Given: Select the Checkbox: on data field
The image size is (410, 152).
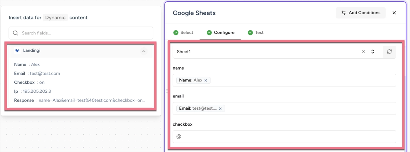Looking at the screenshot, I should coord(29,82).
